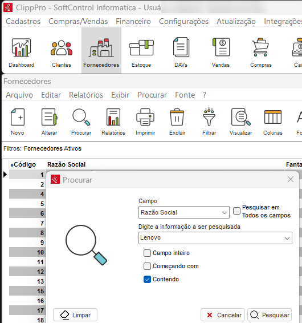Viewport: 302px width, 323px height.
Task: Open the Colunas toolbar icon
Action: coord(273,117)
